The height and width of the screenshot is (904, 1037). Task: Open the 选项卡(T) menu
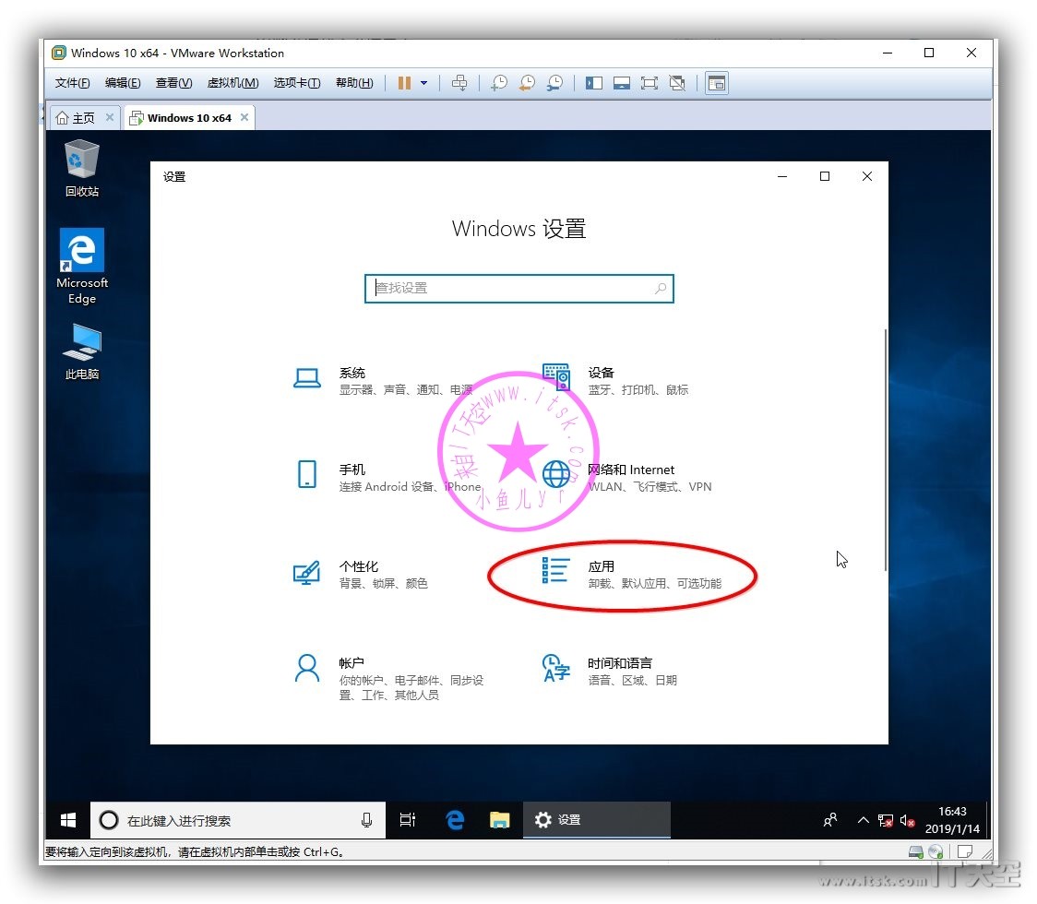[297, 83]
